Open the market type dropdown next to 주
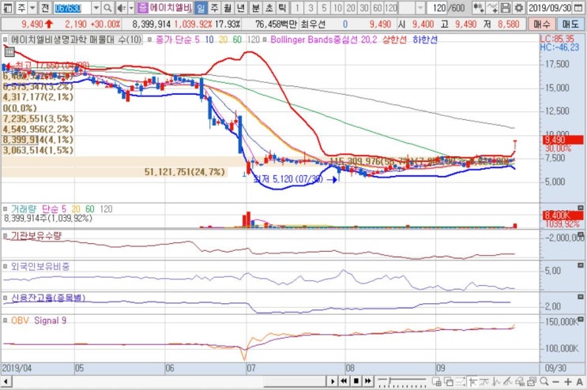Viewport: 587px width, 390px height. pyautogui.click(x=32, y=7)
